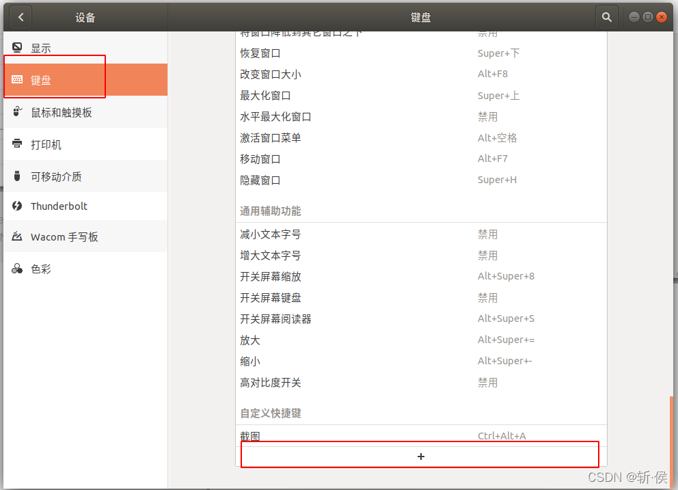
Task: Select 最大化窗口 shortcut row
Action: tap(421, 96)
